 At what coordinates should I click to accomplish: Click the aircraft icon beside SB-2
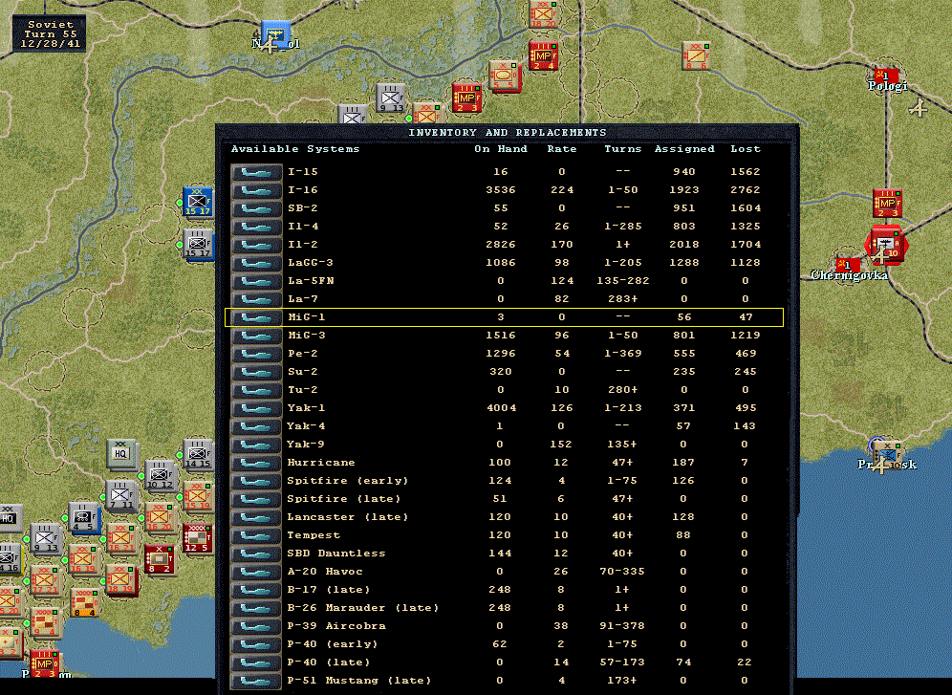tap(256, 208)
